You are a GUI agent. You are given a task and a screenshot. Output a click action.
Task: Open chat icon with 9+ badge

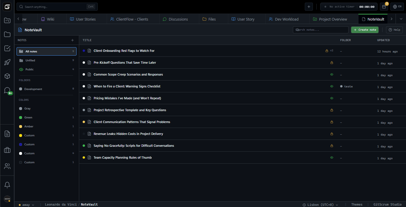7,90
